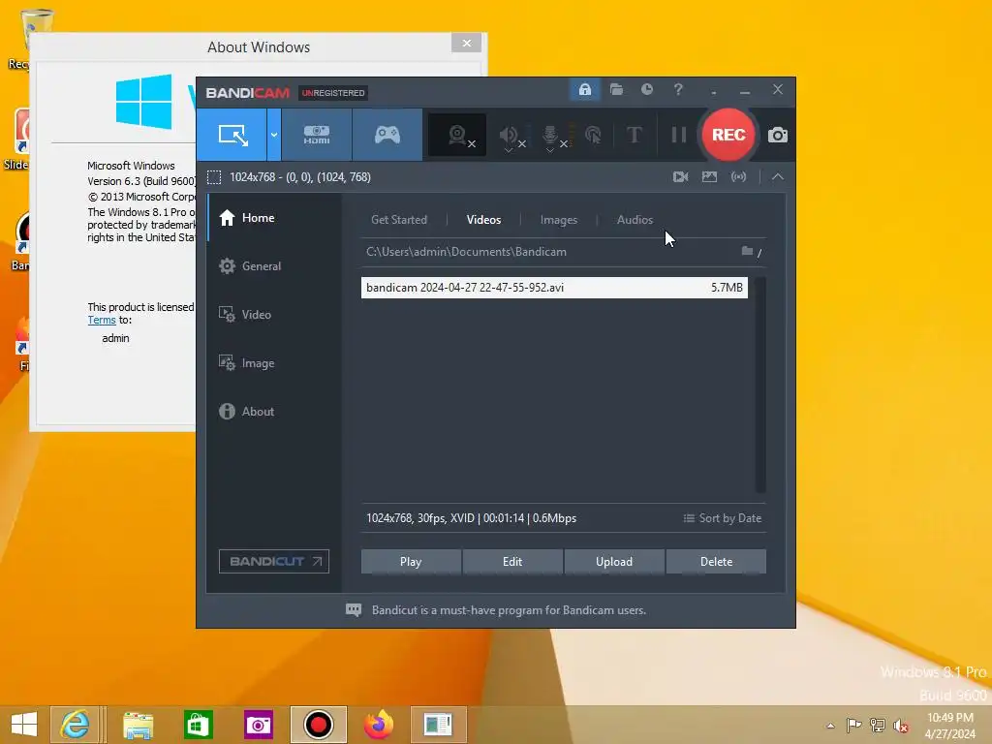This screenshot has height=744, width=992.
Task: Toggle the text overlay tool
Action: (x=634, y=135)
